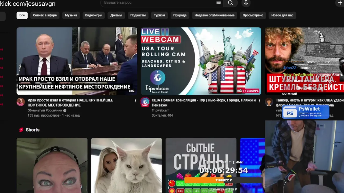Select the Просмотрено filter chip

click(253, 15)
